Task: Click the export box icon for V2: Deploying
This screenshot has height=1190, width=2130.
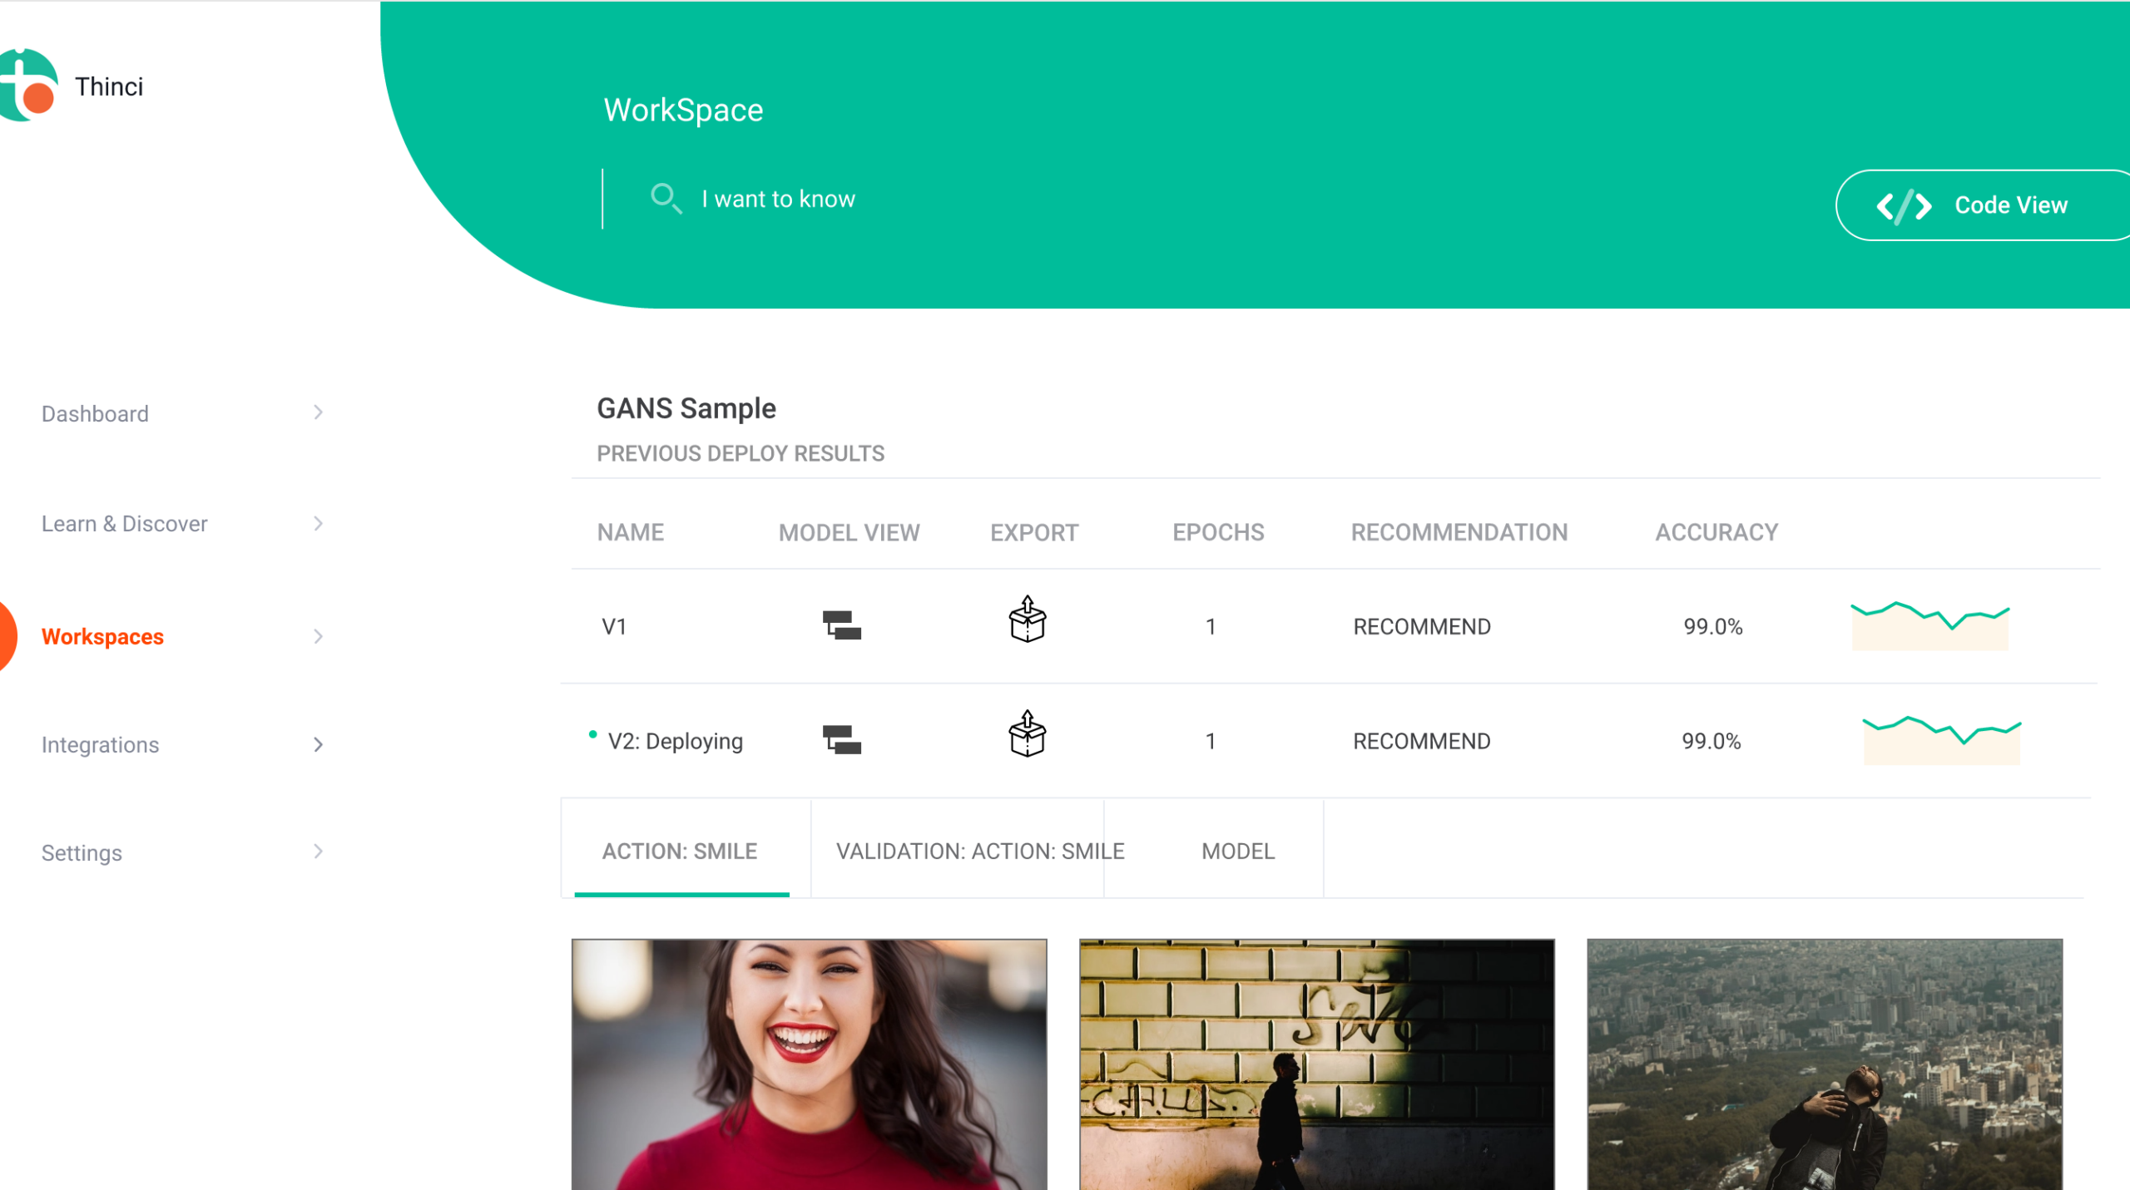Action: click(1027, 734)
